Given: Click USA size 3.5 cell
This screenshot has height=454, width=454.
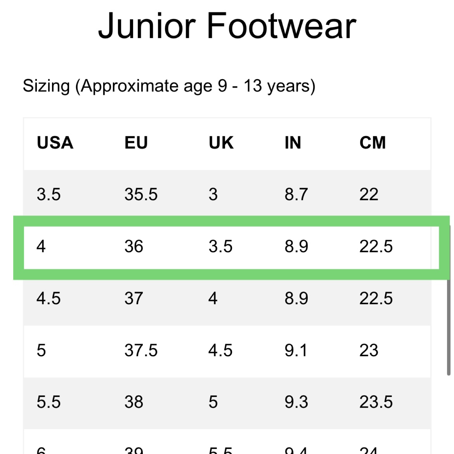Looking at the screenshot, I should click(49, 194).
